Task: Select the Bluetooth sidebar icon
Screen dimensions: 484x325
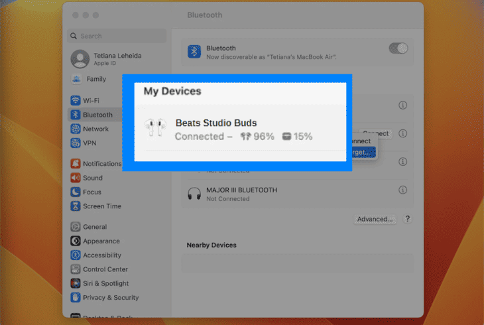Action: pos(76,115)
